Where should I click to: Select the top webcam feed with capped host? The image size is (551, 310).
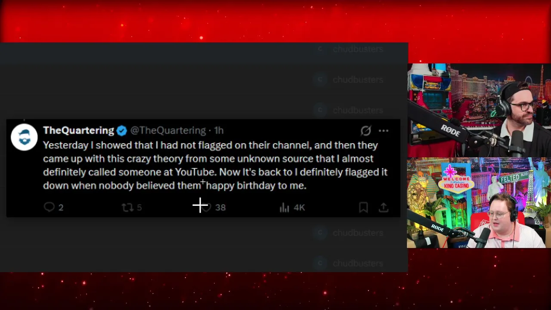(479, 110)
